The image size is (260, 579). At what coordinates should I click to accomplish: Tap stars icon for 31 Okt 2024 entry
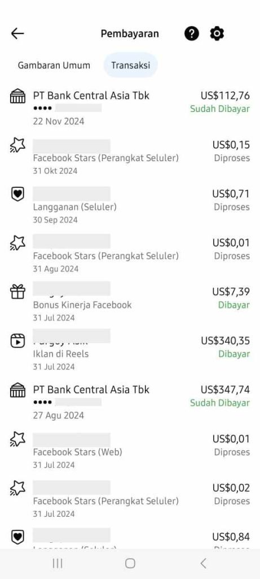point(17,145)
